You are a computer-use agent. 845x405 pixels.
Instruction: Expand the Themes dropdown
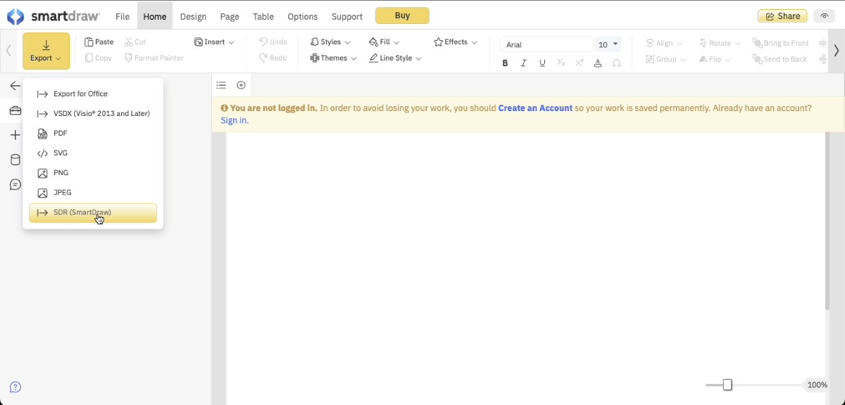point(333,58)
